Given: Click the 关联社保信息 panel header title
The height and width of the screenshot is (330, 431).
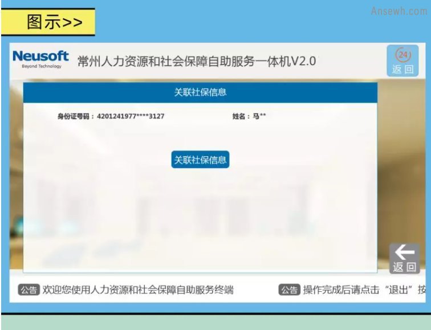Looking at the screenshot, I should (x=200, y=92).
